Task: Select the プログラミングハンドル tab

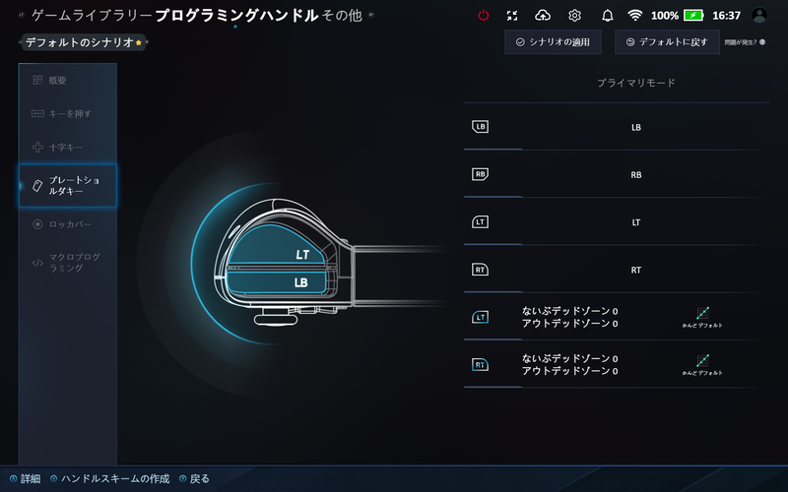Action: coord(236,16)
